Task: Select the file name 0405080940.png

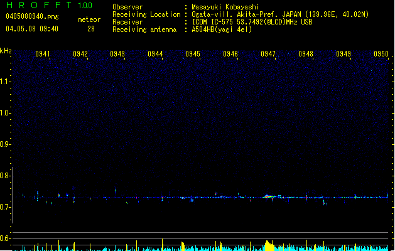Action: 32,16
